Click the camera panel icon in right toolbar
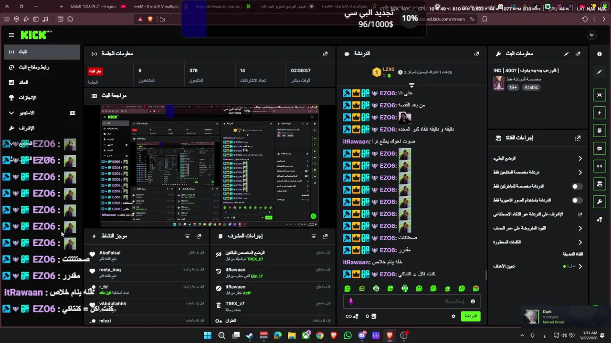Viewport: 611px width, 343px height. click(x=600, y=184)
